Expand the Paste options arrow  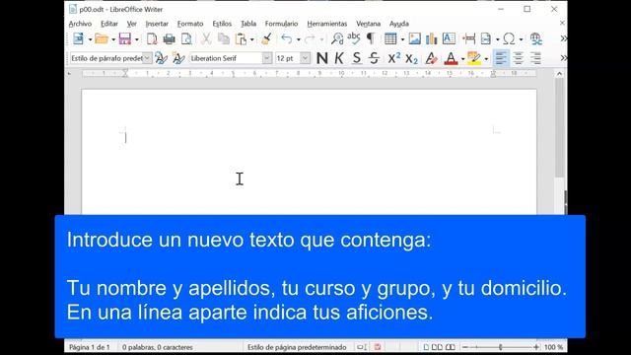(252, 39)
